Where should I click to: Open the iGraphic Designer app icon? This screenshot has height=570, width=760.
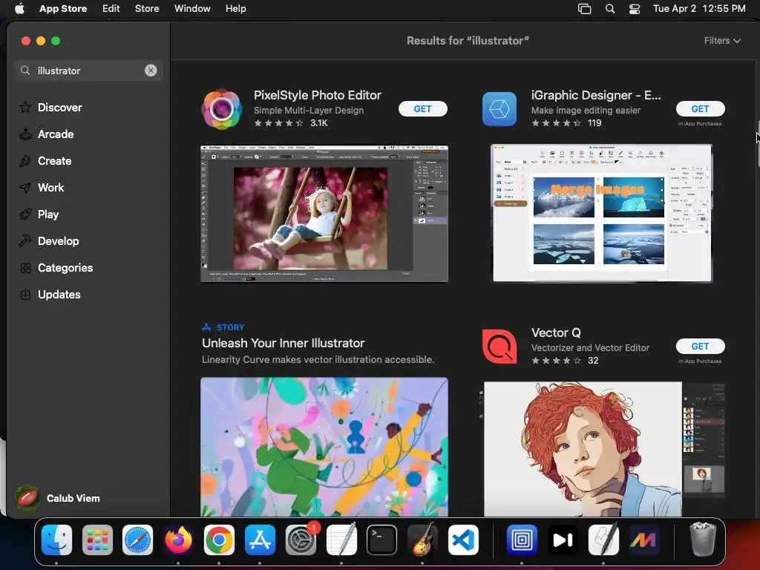click(x=499, y=109)
